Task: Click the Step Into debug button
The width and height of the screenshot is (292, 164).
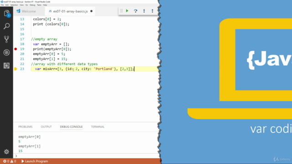Action: 144,11
